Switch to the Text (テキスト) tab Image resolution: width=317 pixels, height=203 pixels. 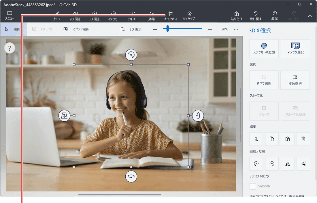(133, 16)
